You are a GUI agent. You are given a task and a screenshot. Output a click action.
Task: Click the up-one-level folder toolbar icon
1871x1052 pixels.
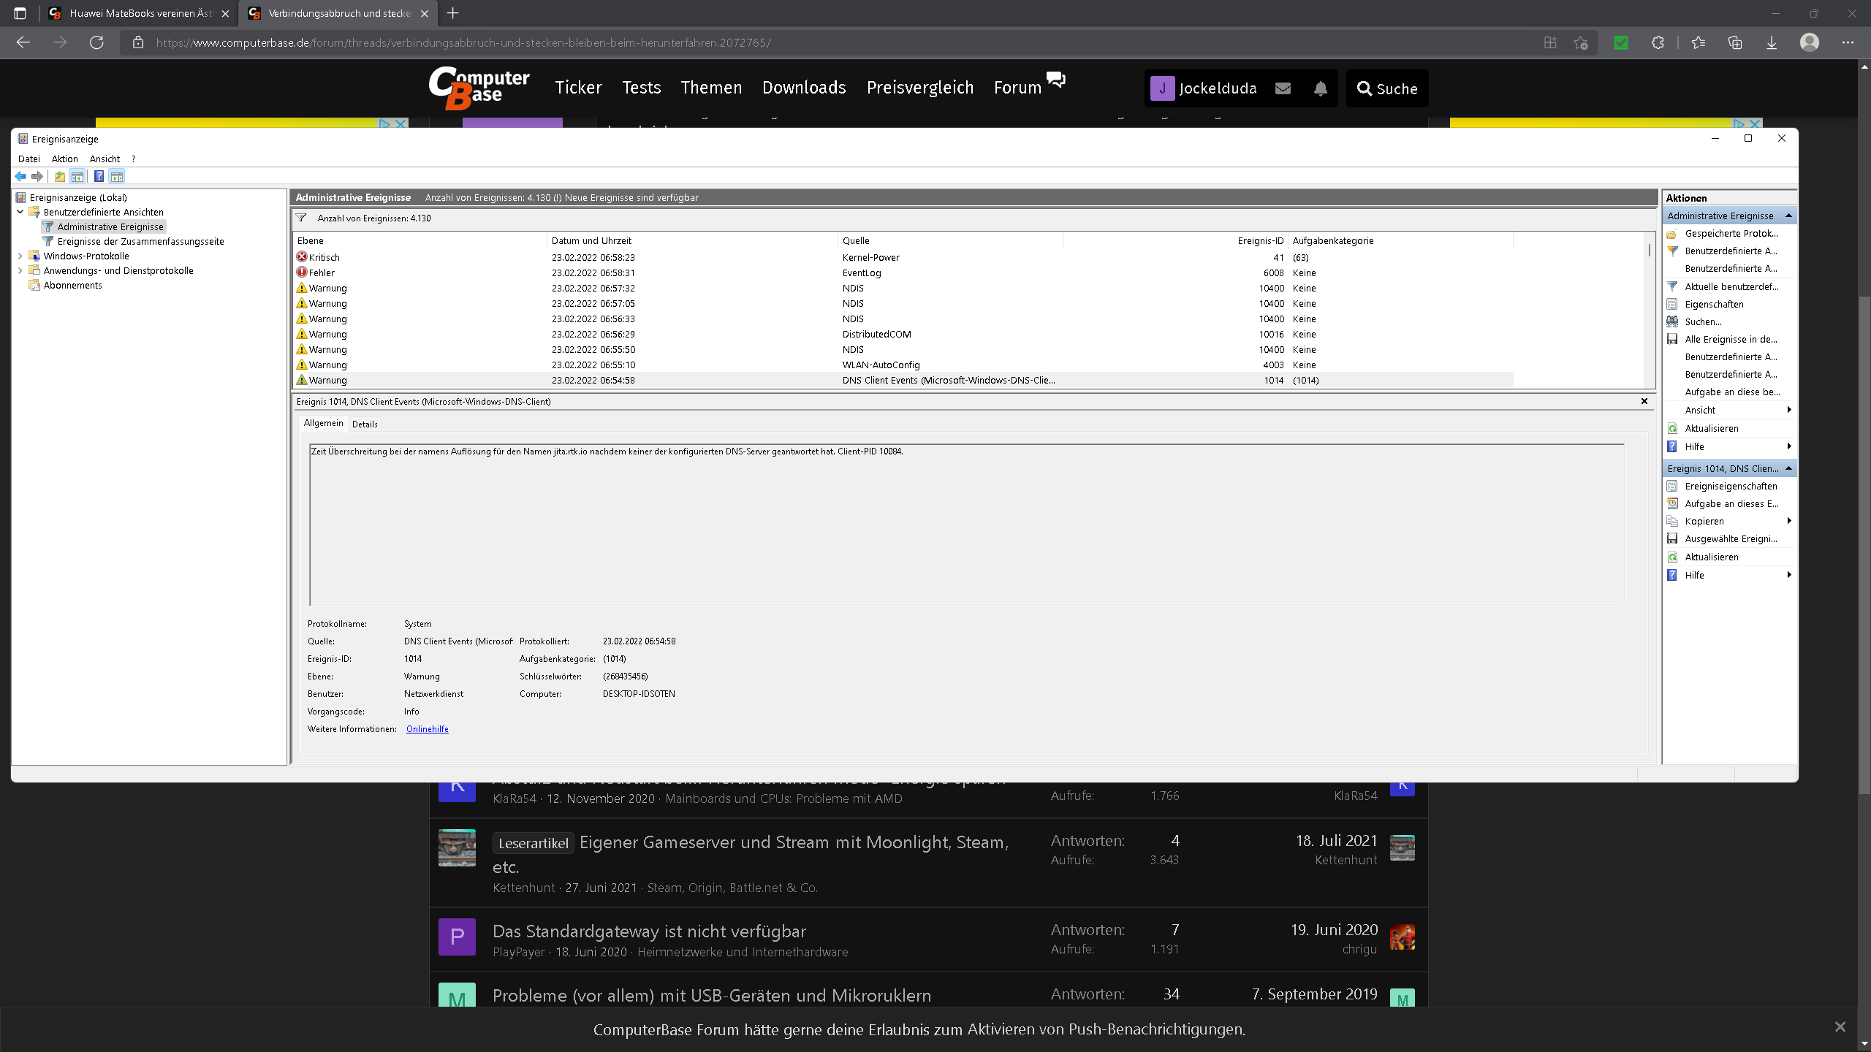(60, 176)
